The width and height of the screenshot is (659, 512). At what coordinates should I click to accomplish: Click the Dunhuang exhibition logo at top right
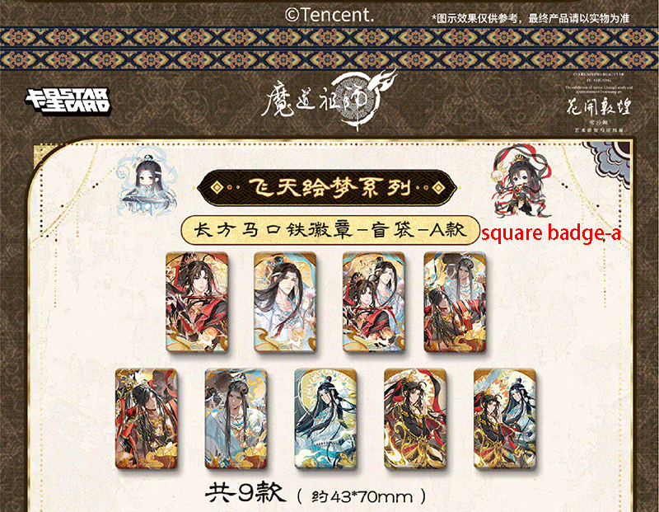[599, 102]
